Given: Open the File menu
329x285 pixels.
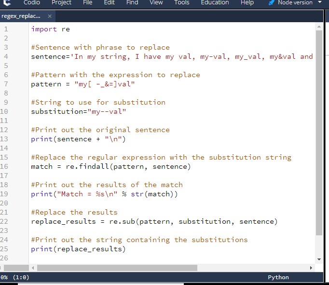Looking at the screenshot, I should click(x=88, y=2).
